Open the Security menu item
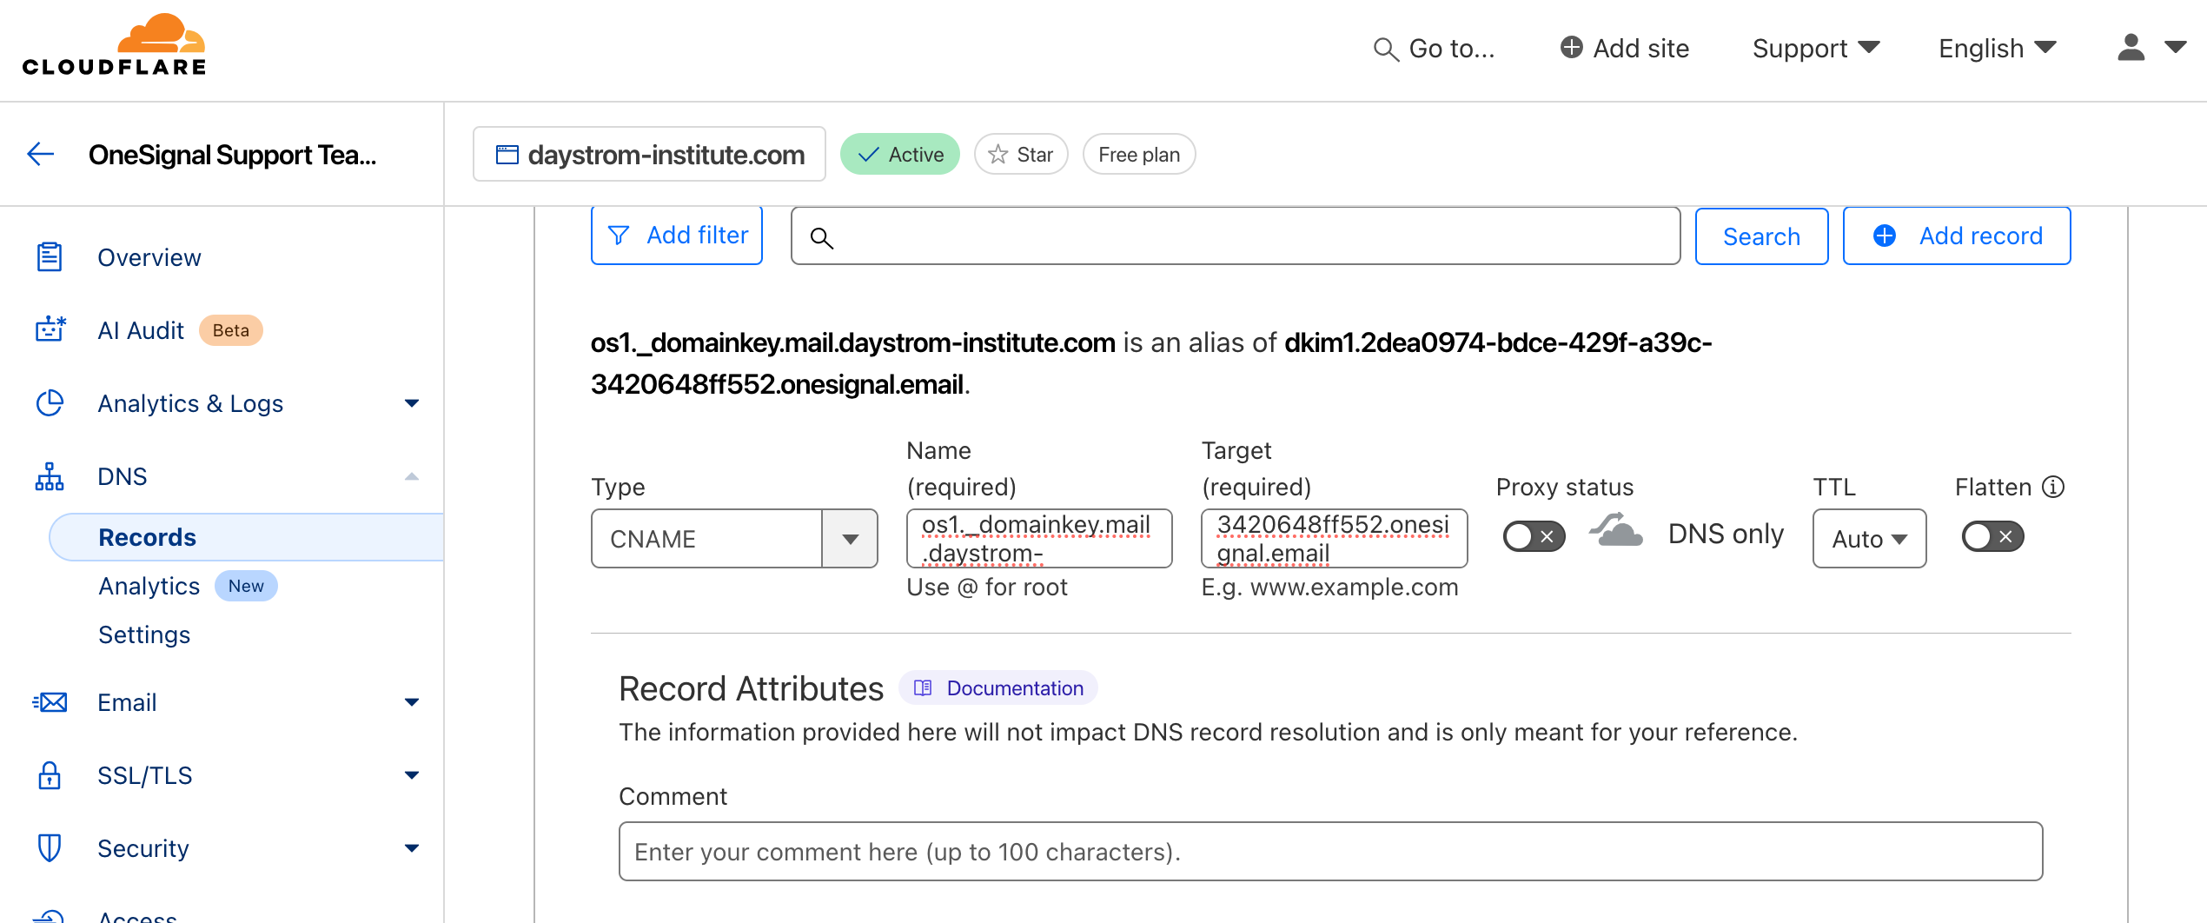This screenshot has height=923, width=2207. pos(143,848)
